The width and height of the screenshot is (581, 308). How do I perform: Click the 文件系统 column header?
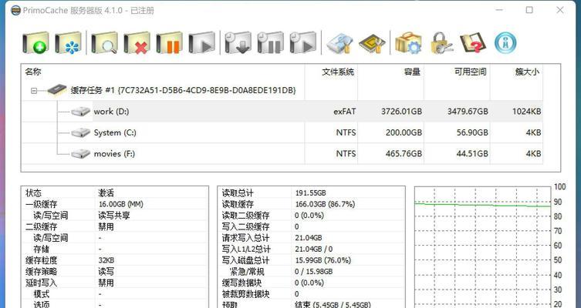338,72
